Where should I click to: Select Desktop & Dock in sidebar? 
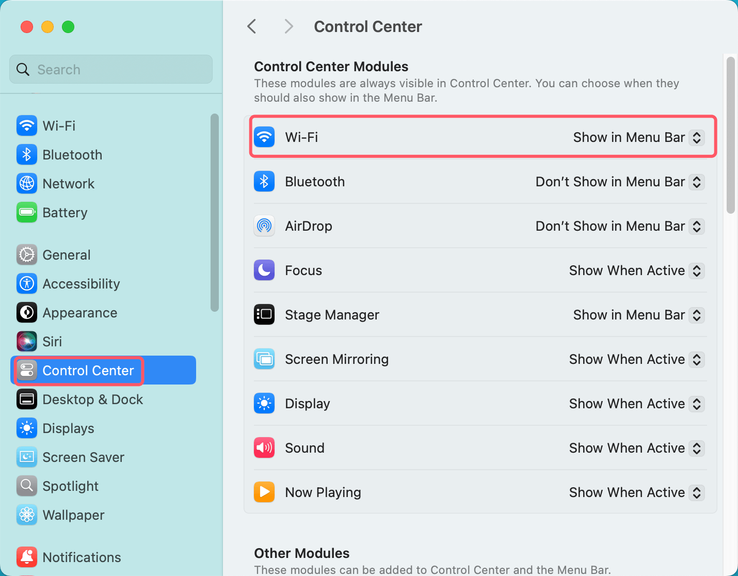point(93,399)
